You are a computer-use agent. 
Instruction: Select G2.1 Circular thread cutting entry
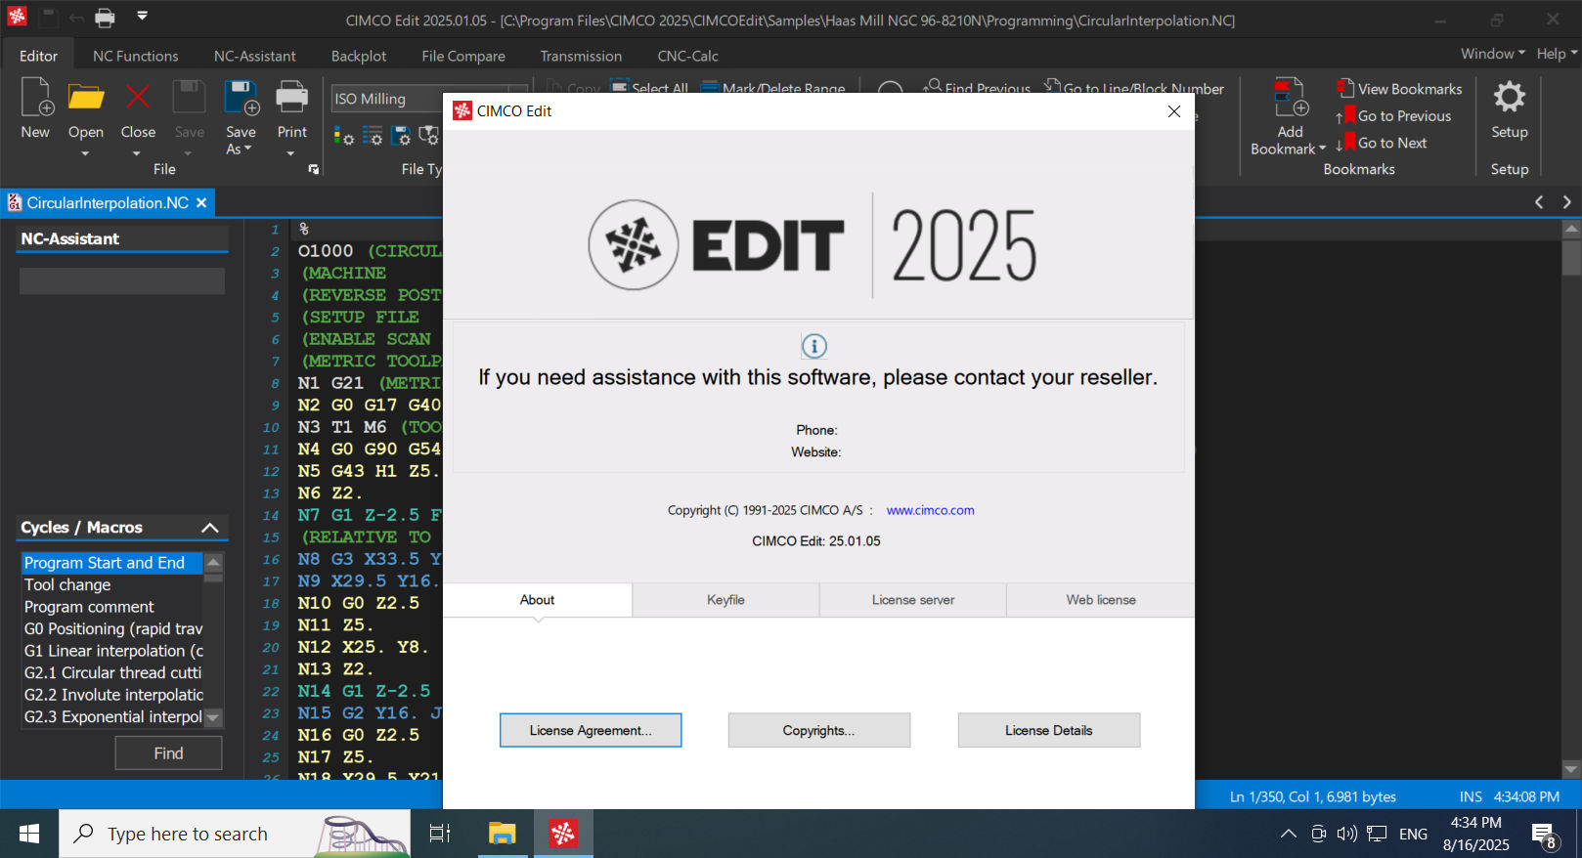pyautogui.click(x=112, y=673)
